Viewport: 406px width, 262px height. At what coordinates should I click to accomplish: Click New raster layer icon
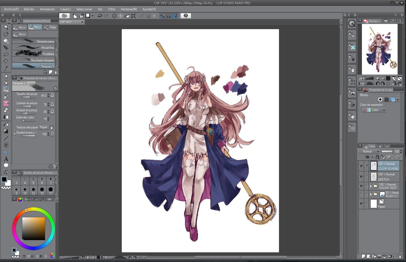[x=363, y=256]
